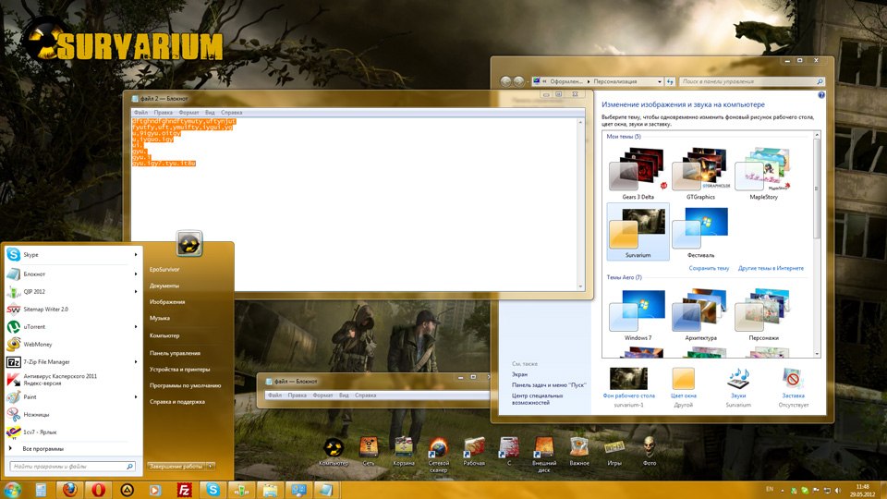Select the Survarium theme thumbnail
The height and width of the screenshot is (499, 887).
638,232
